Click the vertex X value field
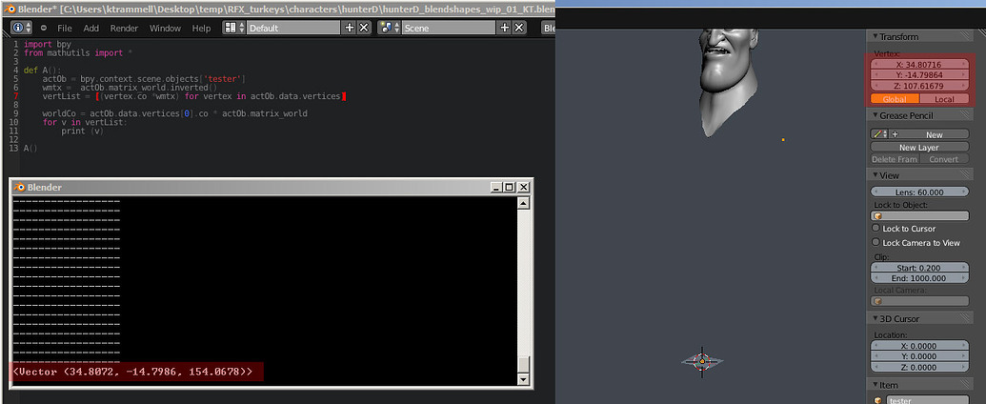 (x=919, y=64)
